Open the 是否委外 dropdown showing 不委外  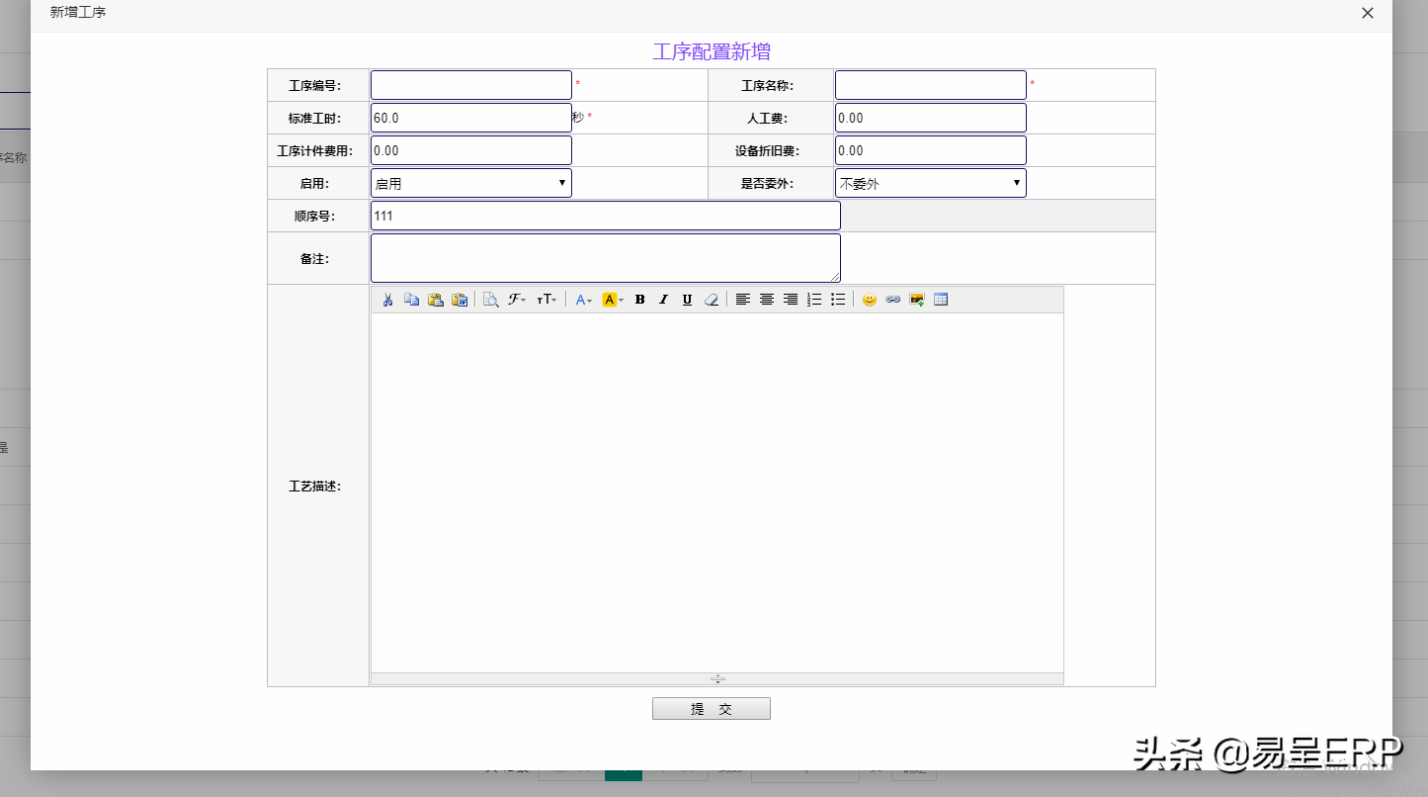tap(930, 183)
